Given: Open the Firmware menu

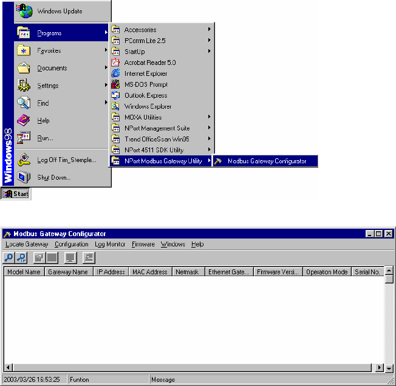Looking at the screenshot, I should pyautogui.click(x=143, y=244).
